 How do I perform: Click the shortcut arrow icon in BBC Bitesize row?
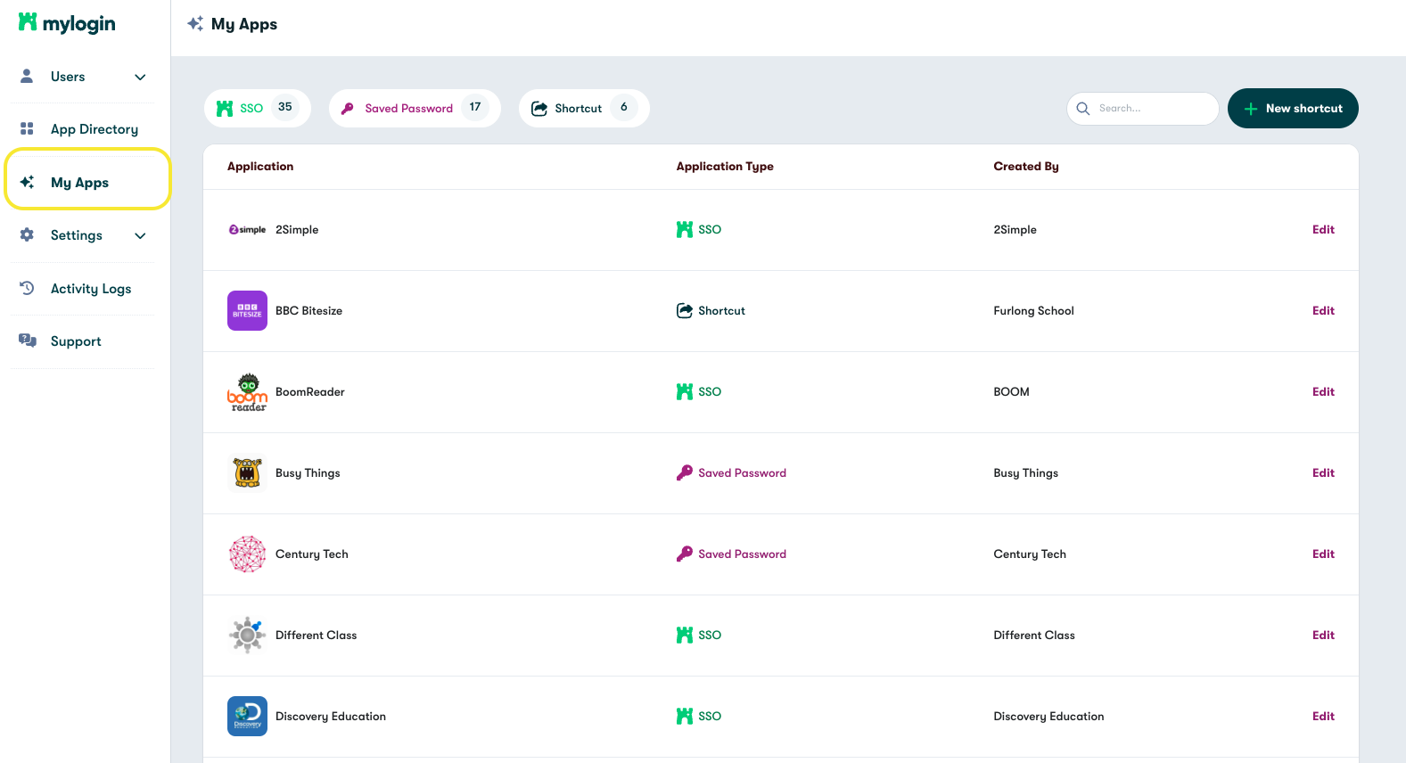pos(685,310)
